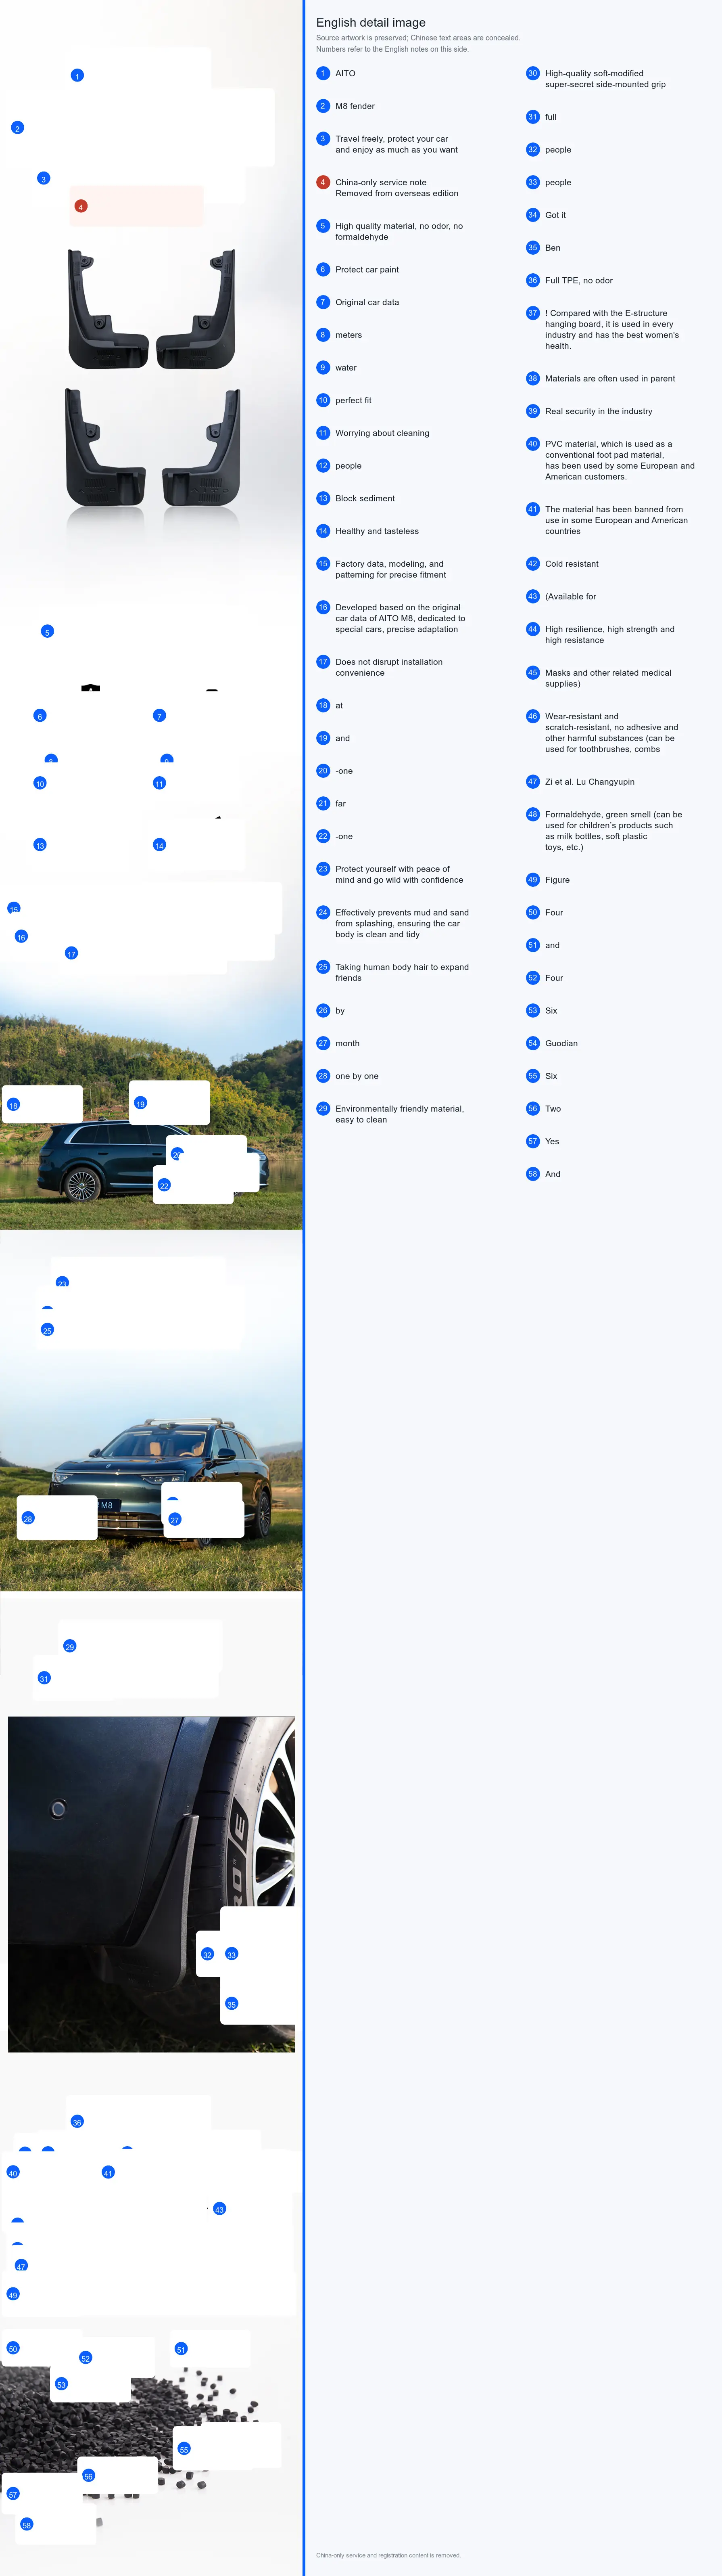
Task: Click 'China-only service note' red entry
Action: (x=396, y=188)
